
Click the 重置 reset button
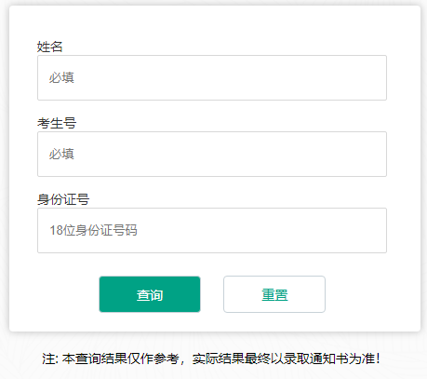pos(274,294)
